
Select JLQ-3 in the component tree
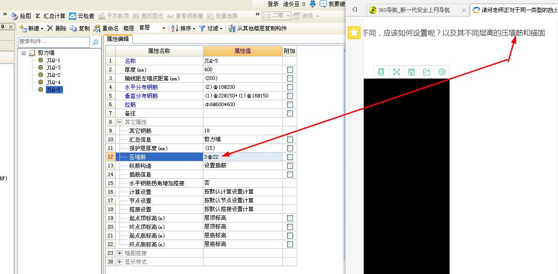(53, 68)
